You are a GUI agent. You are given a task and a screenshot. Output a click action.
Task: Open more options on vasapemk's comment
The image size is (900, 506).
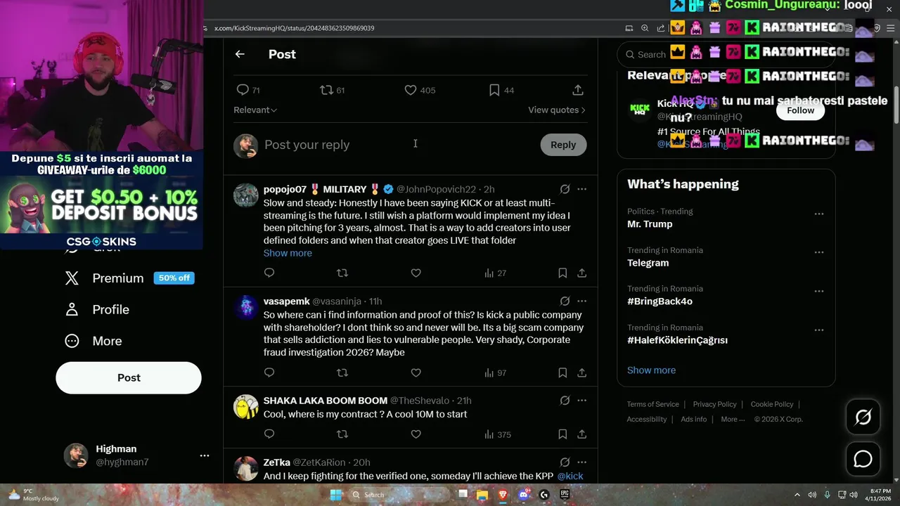pos(581,301)
